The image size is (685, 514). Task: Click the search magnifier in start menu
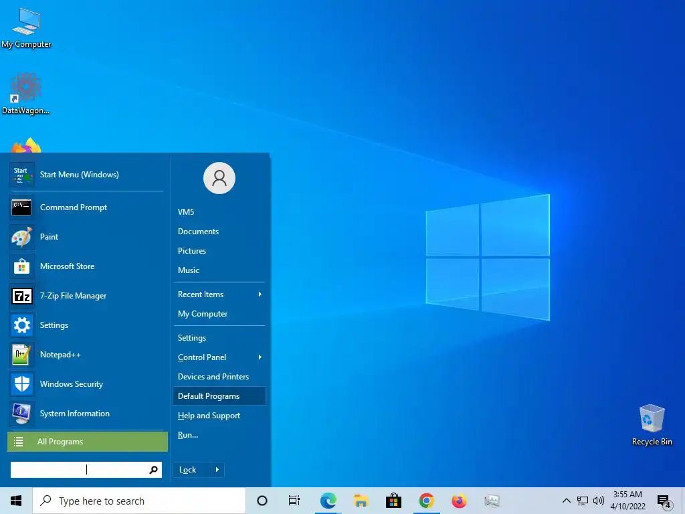click(x=153, y=470)
